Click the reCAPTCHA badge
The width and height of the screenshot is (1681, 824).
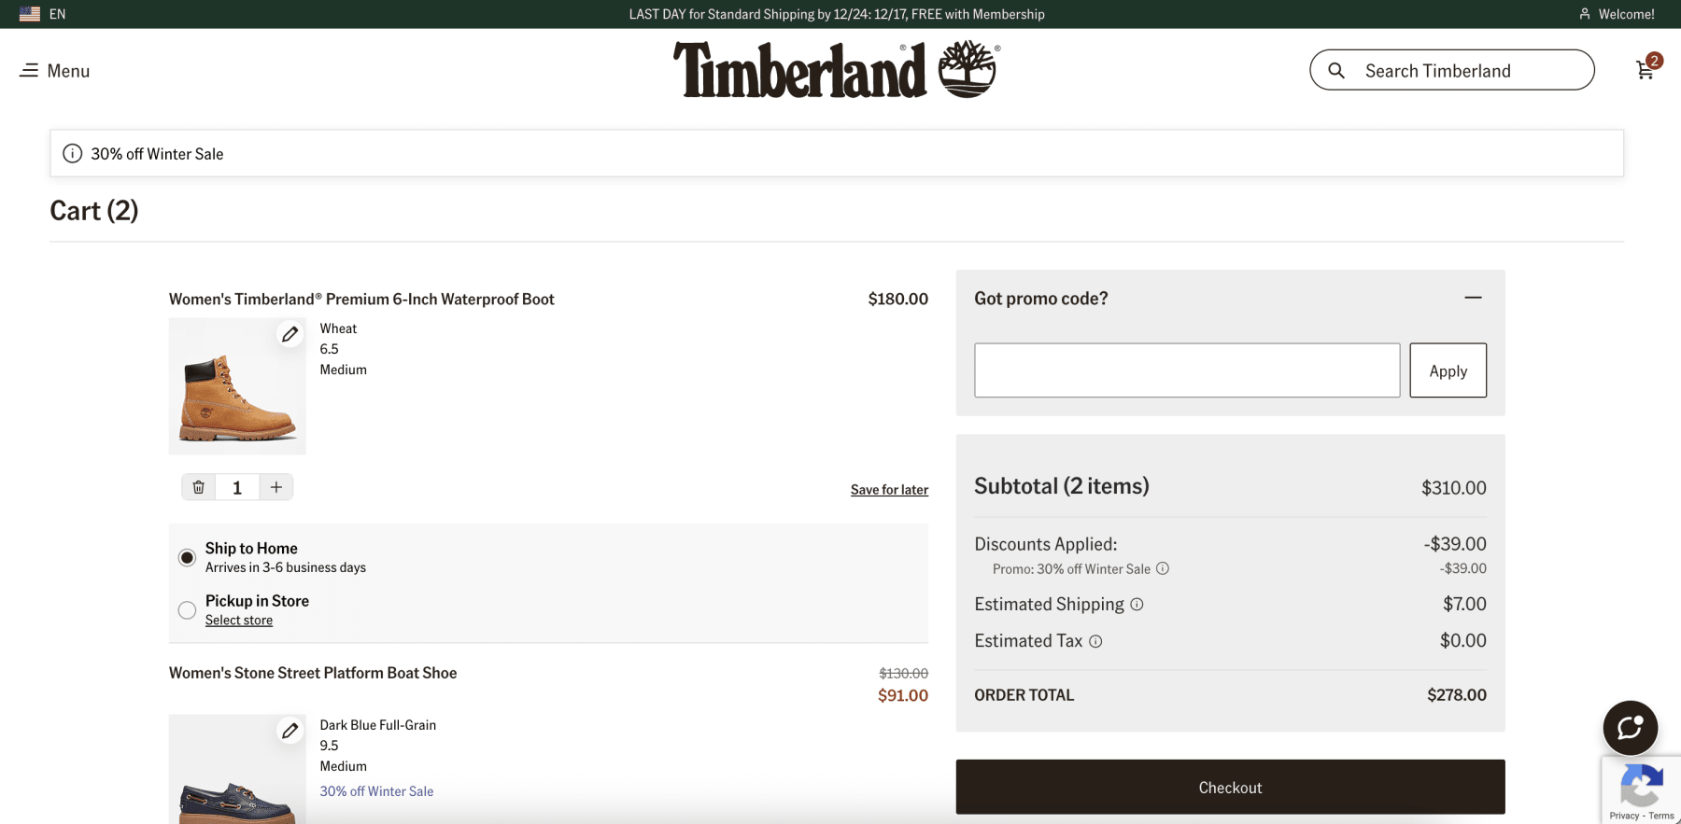coord(1641,791)
